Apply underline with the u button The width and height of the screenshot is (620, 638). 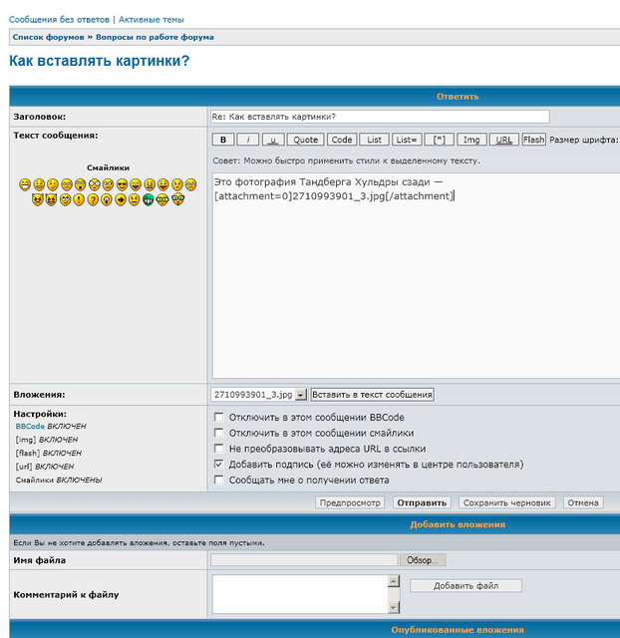point(273,140)
